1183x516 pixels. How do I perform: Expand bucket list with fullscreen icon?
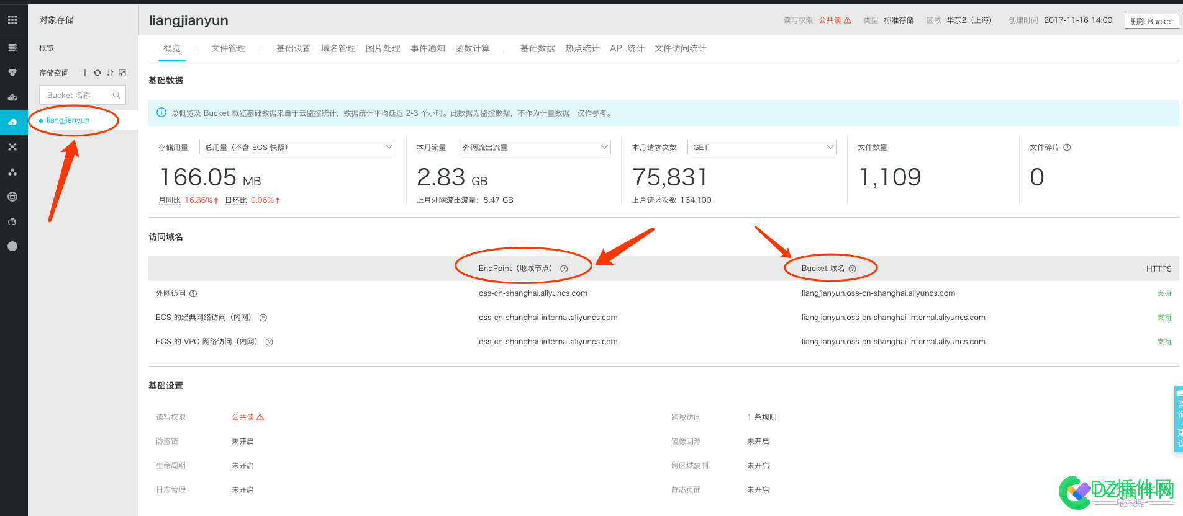click(x=122, y=73)
